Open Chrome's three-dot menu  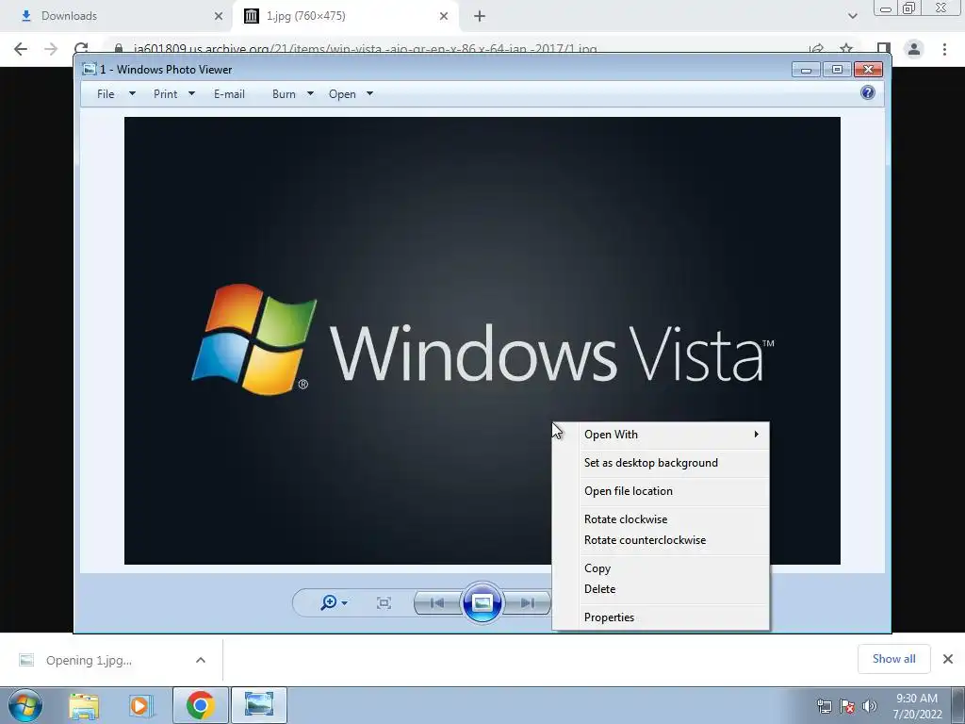(x=944, y=49)
